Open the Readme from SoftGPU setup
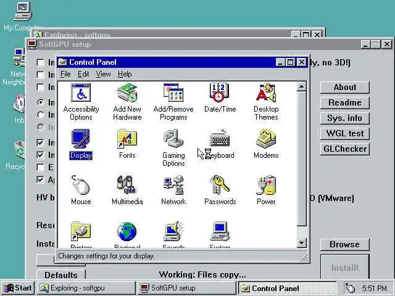 coord(345,103)
